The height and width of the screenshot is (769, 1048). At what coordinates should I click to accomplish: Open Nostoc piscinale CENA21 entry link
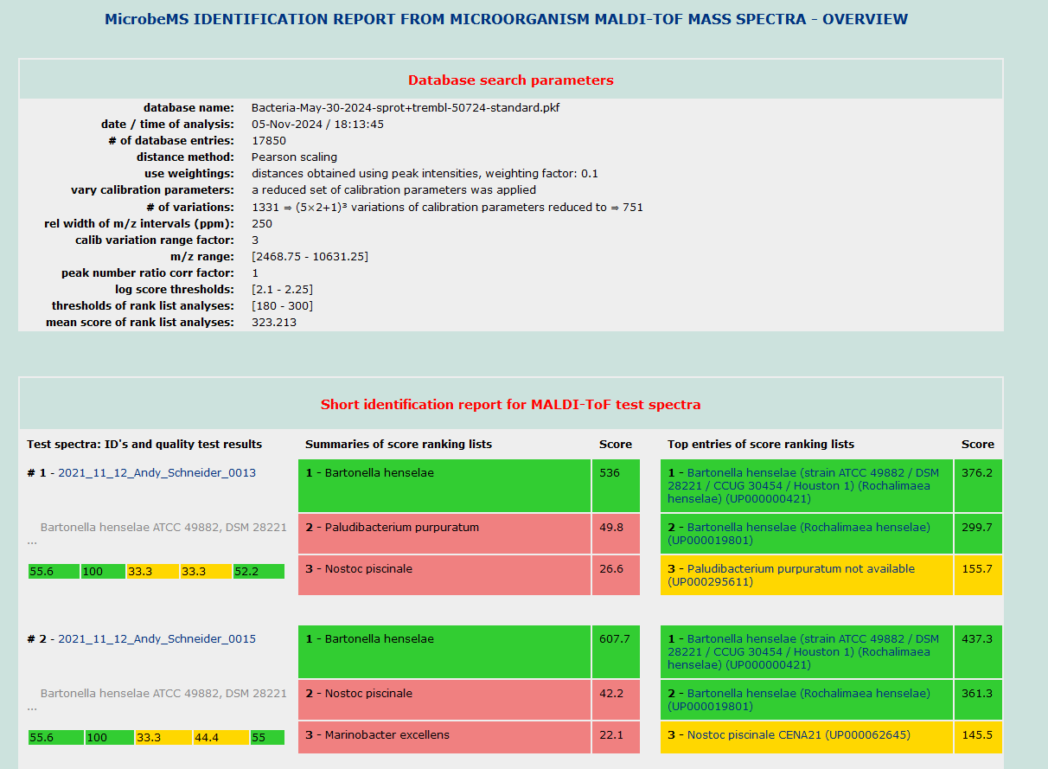798,735
